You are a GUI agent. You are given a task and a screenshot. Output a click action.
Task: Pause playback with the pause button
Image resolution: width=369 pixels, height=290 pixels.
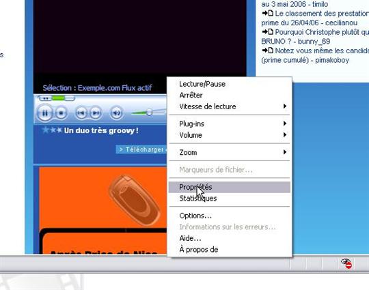44,113
